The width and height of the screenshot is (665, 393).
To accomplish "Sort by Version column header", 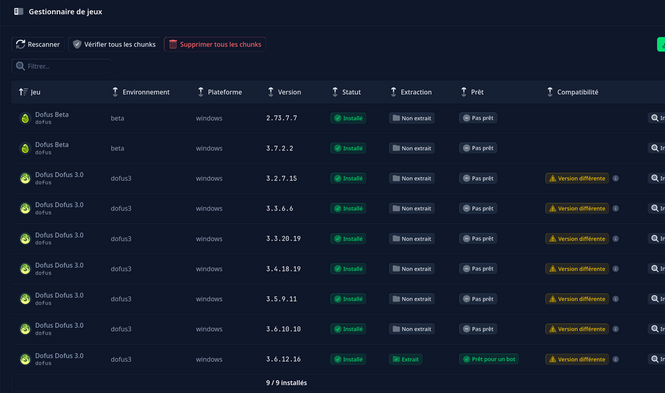I will [284, 92].
